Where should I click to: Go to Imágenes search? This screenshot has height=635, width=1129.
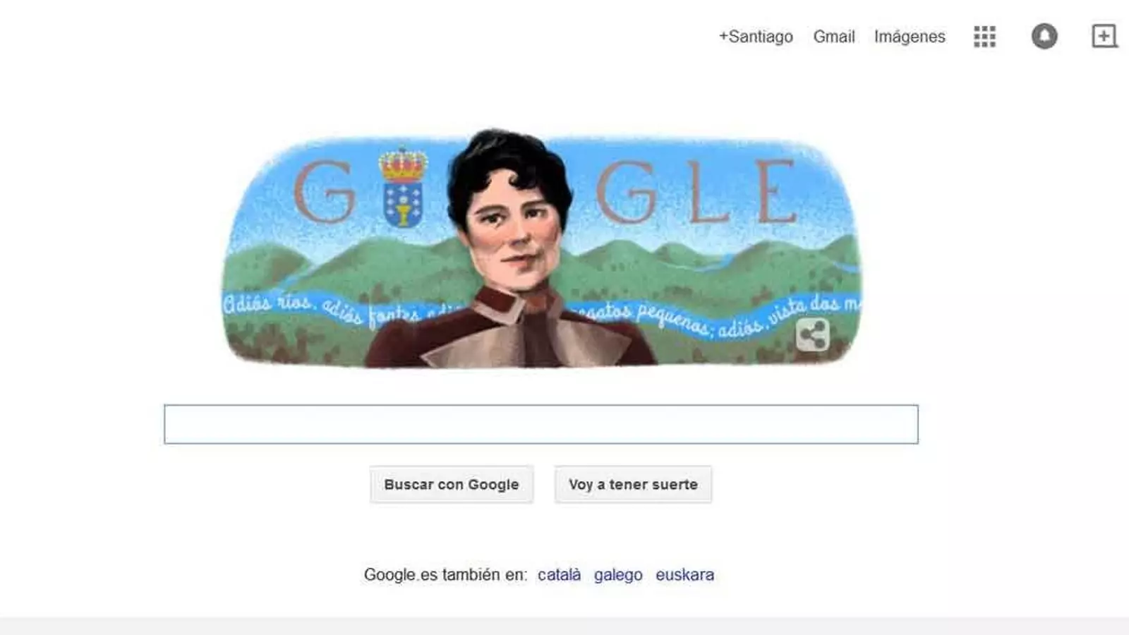910,37
